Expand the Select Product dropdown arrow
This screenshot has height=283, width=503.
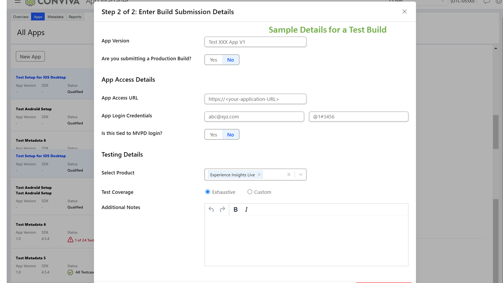pyautogui.click(x=301, y=175)
